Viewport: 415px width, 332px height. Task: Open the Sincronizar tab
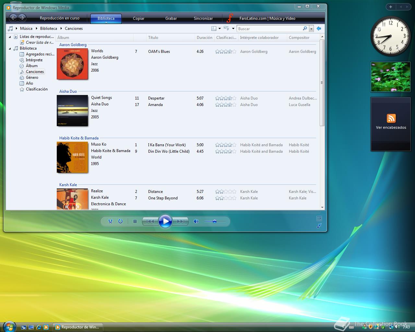click(x=203, y=18)
